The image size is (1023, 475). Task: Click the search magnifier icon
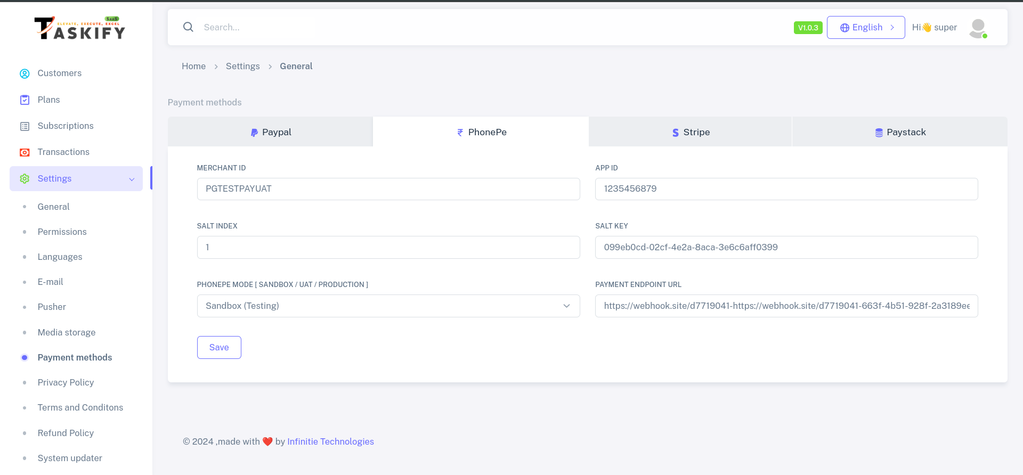[x=188, y=27]
